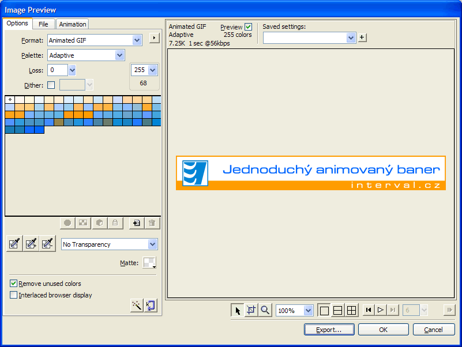
Task: Uncheck Remove unused colors
Action: coord(13,284)
